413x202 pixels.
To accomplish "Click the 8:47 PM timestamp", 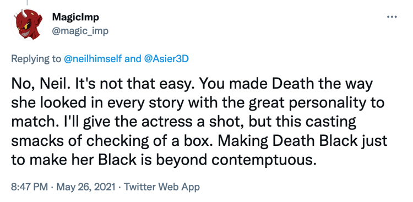I will click(30, 187).
